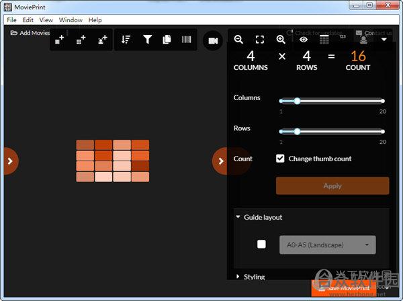Viewport: 403px width, 301px height.
Task: Click the add shot grid icon
Action: tap(81, 40)
